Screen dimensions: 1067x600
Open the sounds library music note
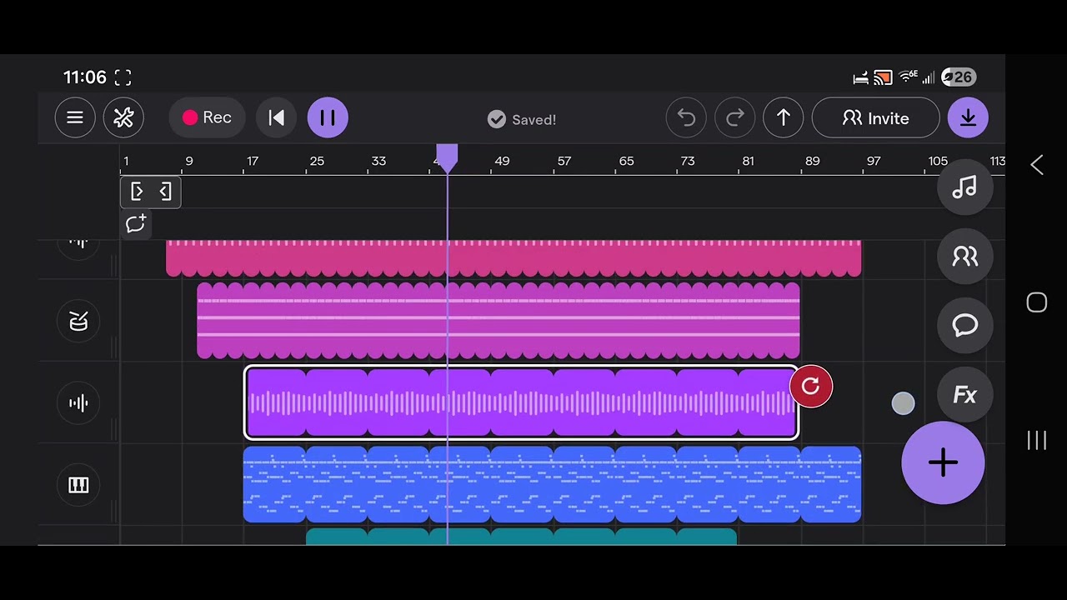(964, 187)
